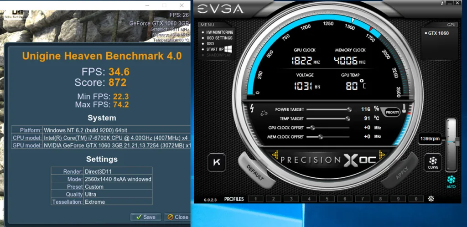Click the vertical fan speed slider
The image size is (467, 227).
coord(451,145)
